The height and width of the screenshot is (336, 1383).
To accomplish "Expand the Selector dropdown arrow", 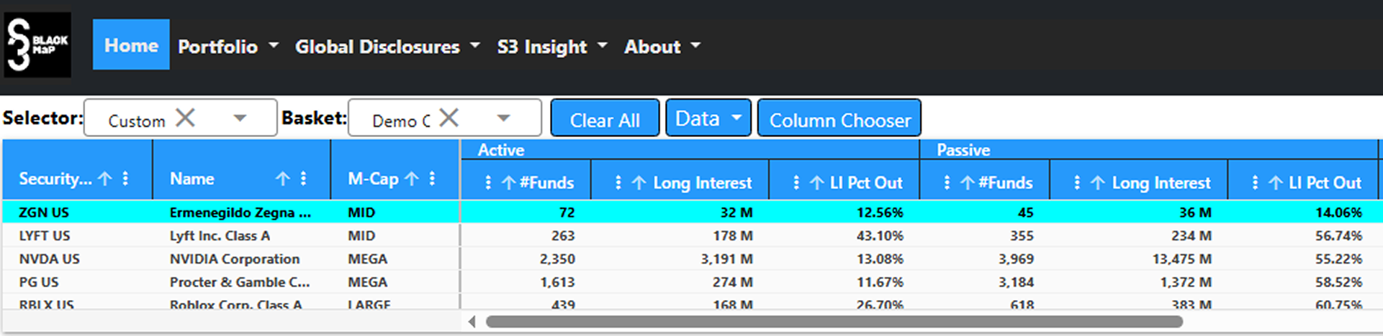I will (240, 118).
